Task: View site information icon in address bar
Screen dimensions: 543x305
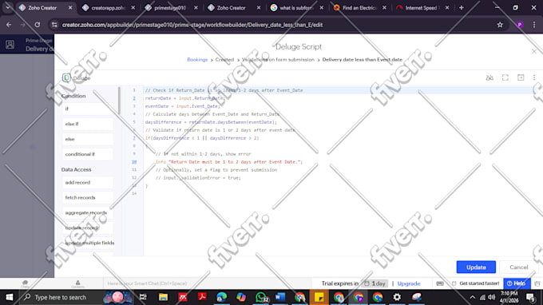Action: pos(54,25)
